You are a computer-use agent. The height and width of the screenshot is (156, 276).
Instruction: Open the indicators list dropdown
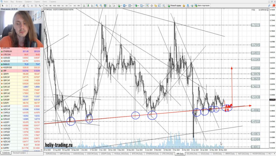pyautogui.click(x=119, y=5)
